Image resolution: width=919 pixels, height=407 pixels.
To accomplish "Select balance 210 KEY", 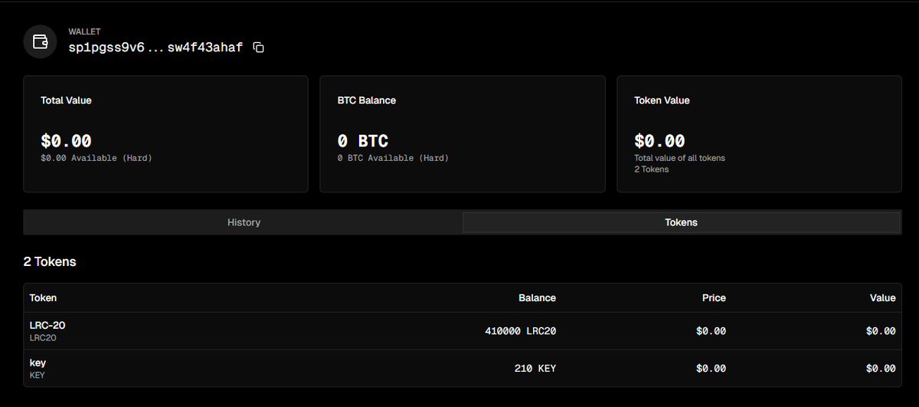I will coord(535,369).
